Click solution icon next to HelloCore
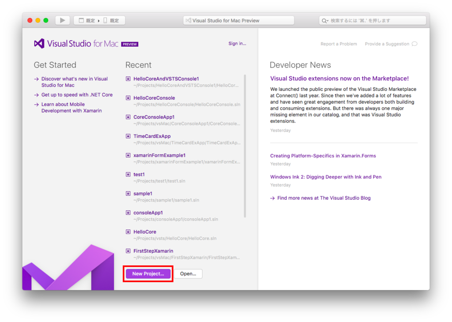This screenshot has width=452, height=322. point(128,232)
